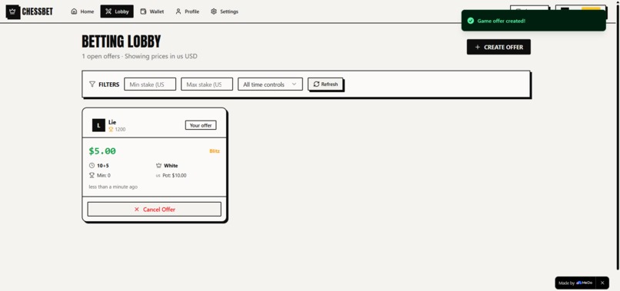Click the Betting Lobby heading
The image size is (620, 291).
(x=122, y=41)
